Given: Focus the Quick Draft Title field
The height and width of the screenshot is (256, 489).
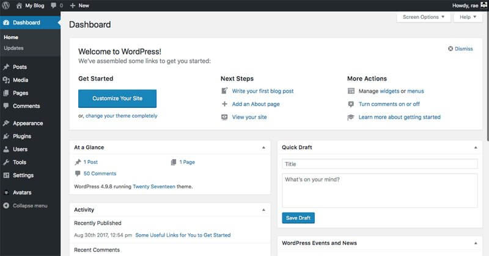Looking at the screenshot, I should [x=380, y=164].
